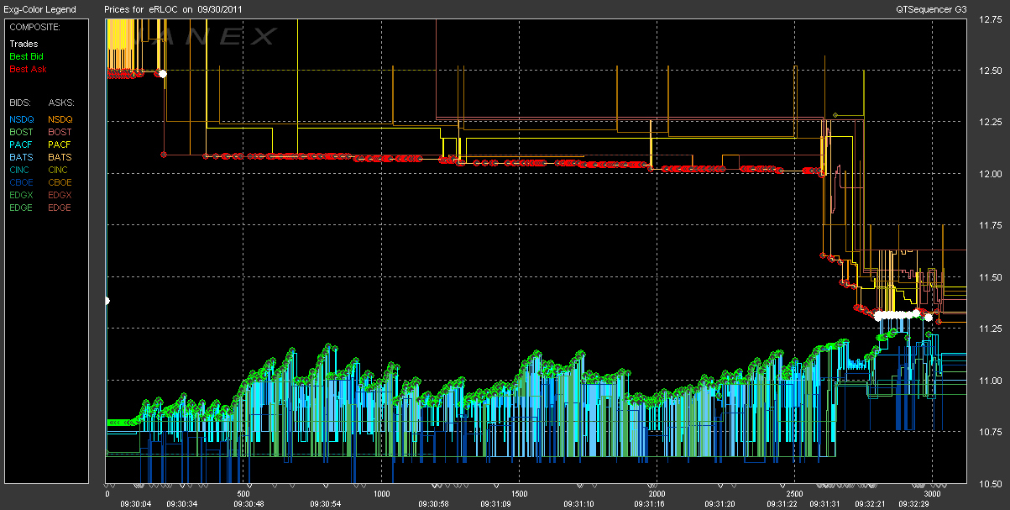Click the 09:30:04 time label
Image resolution: width=1010 pixels, height=510 pixels.
[136, 503]
